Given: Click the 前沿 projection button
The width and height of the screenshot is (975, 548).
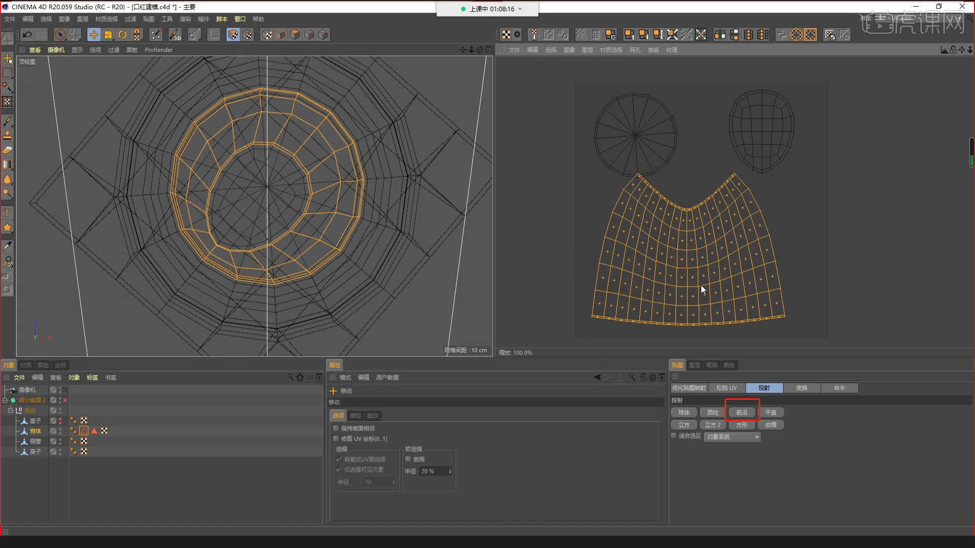Looking at the screenshot, I should pyautogui.click(x=742, y=413).
